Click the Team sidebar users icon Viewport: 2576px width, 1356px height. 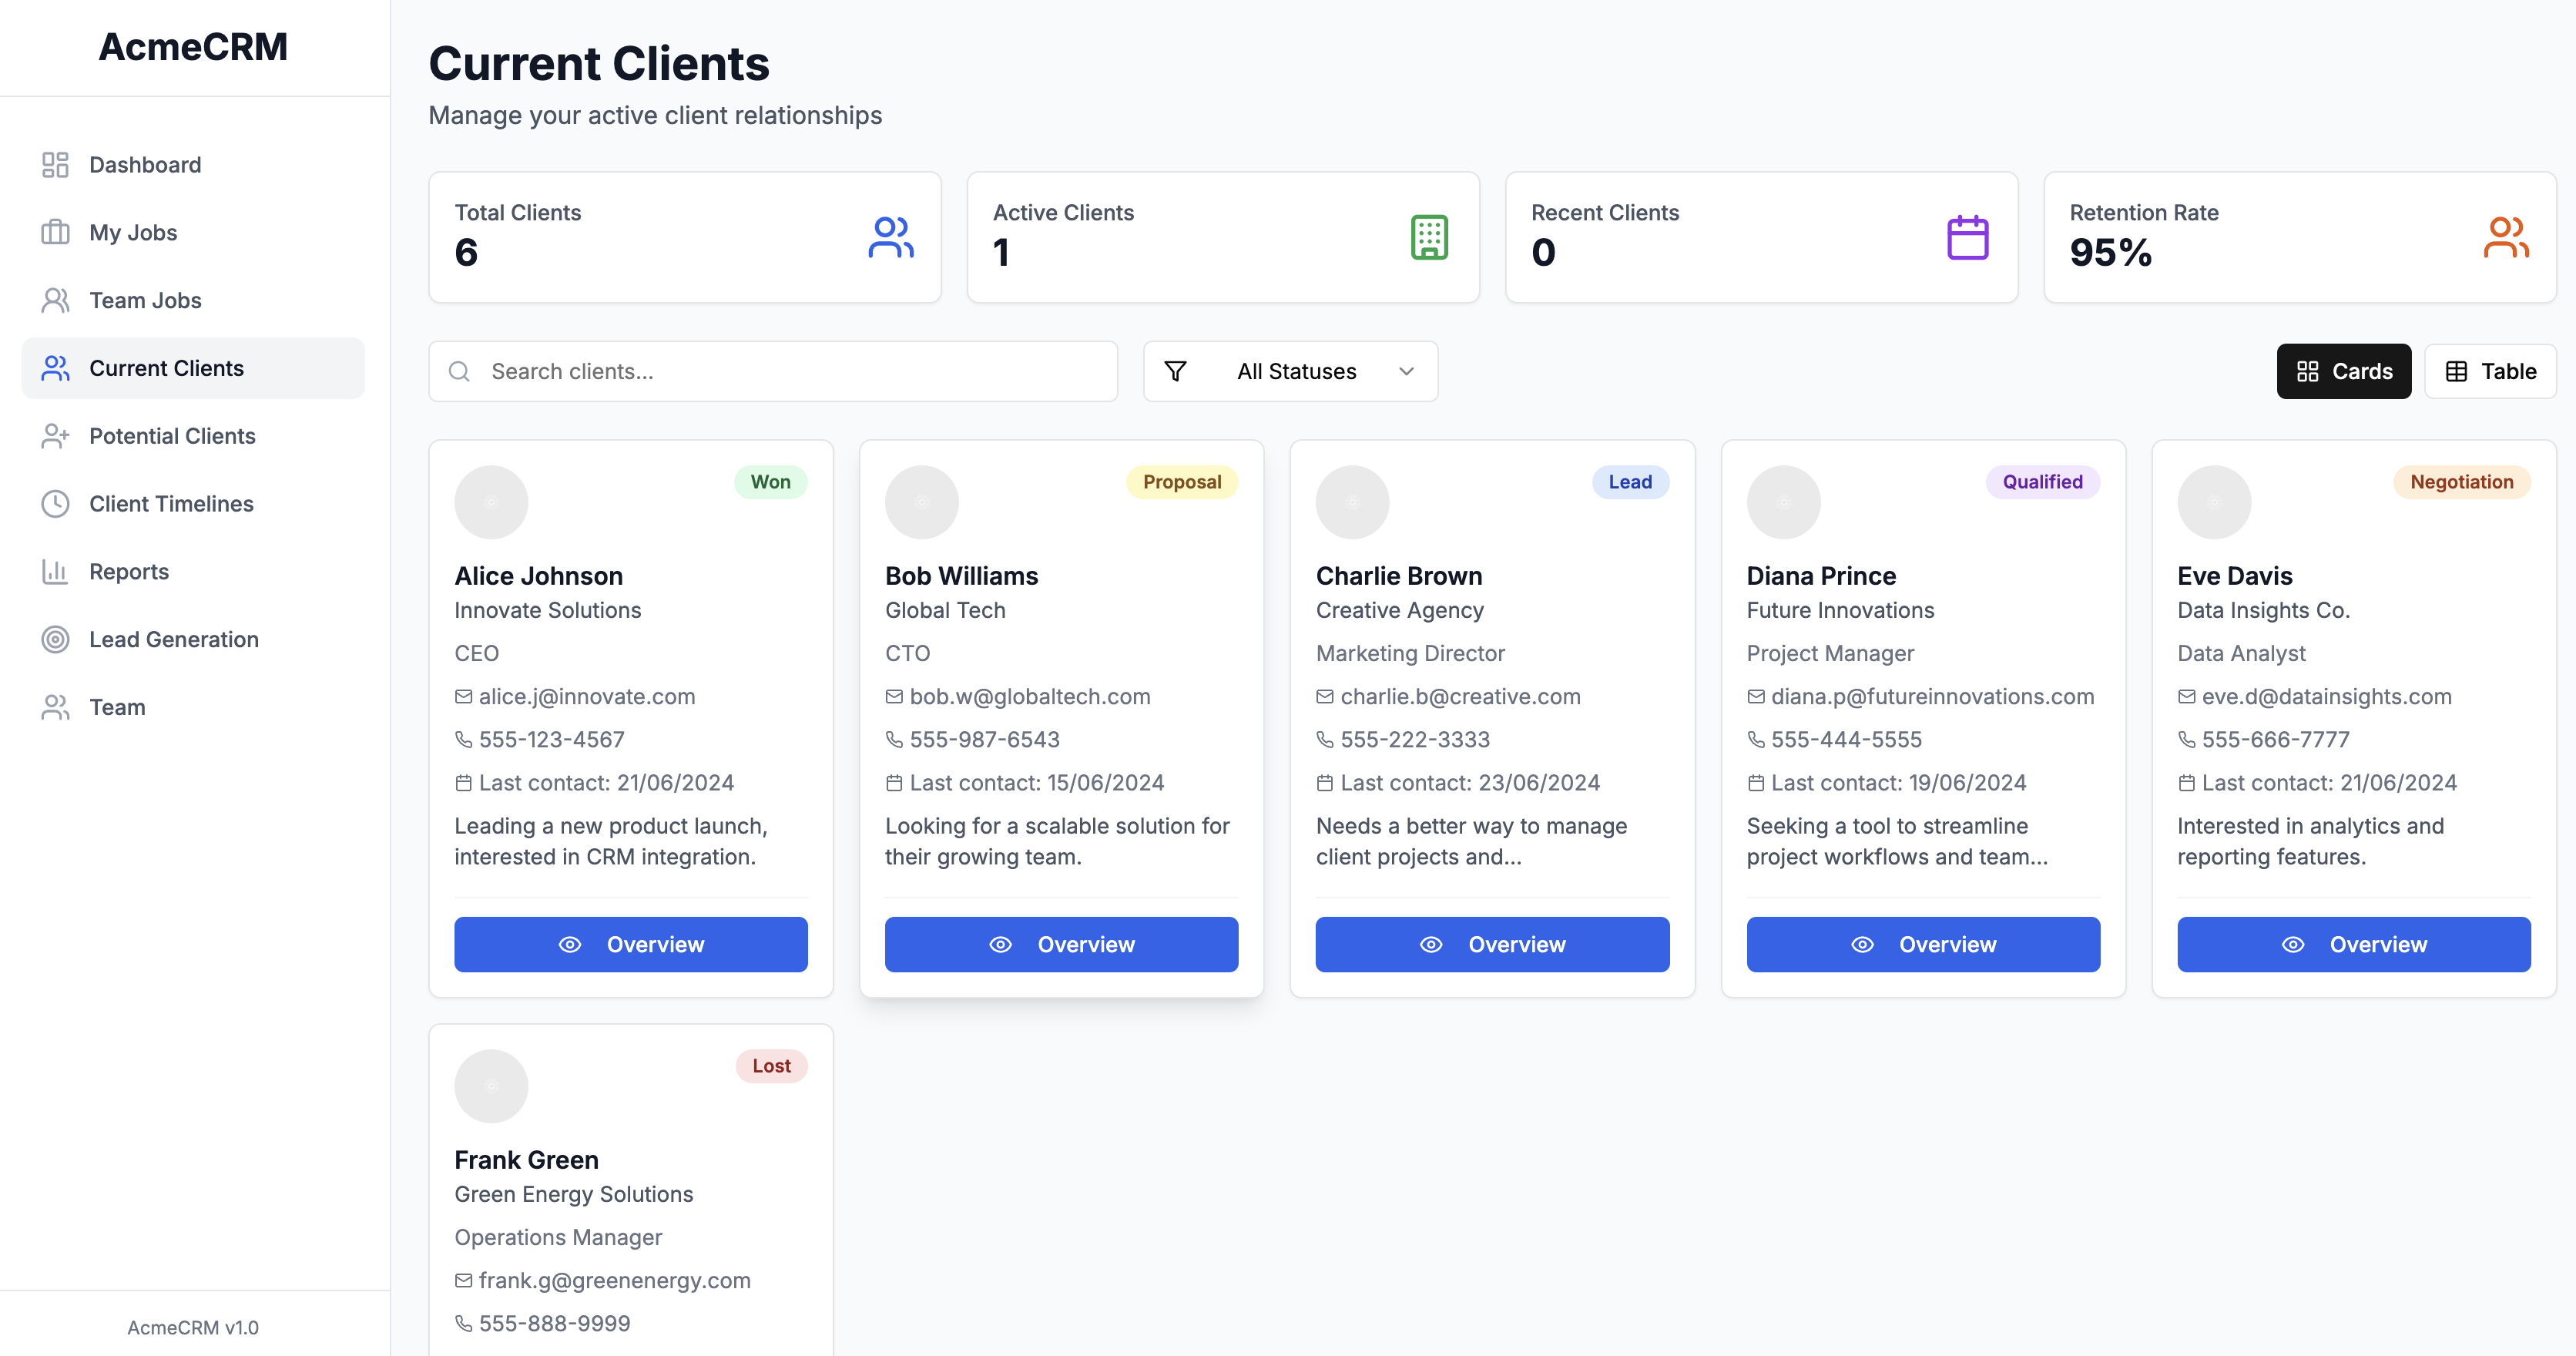tap(55, 708)
